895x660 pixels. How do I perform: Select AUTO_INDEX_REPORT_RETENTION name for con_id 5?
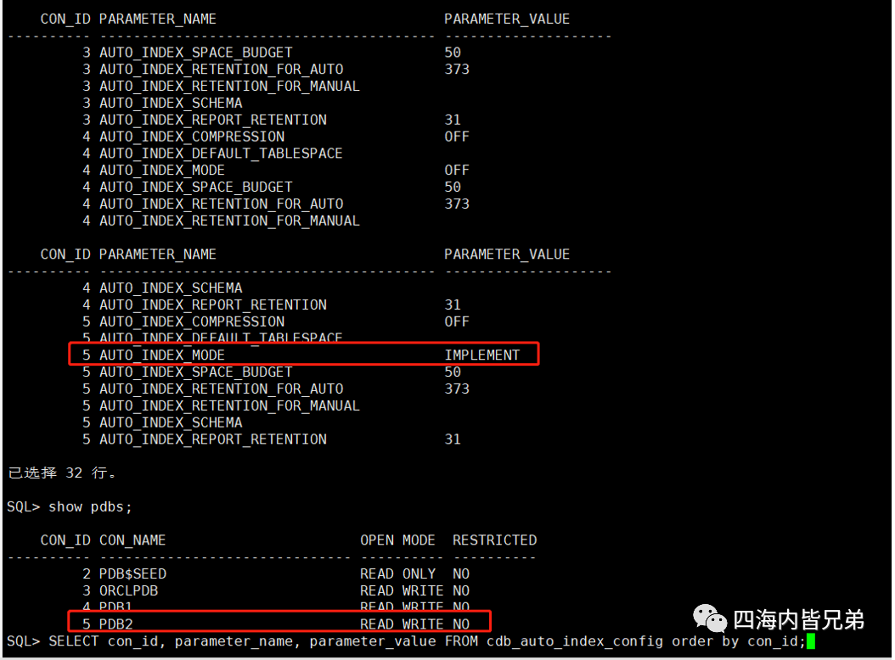click(x=213, y=439)
